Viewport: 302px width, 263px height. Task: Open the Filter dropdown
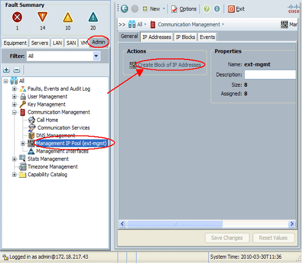pyautogui.click(x=96, y=56)
